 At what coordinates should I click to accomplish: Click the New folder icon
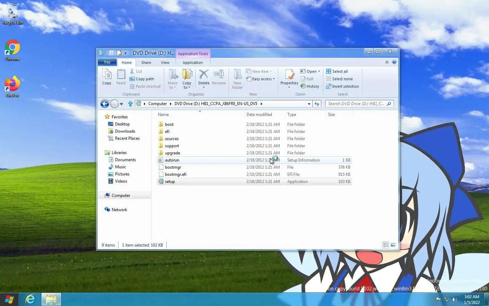point(237,79)
